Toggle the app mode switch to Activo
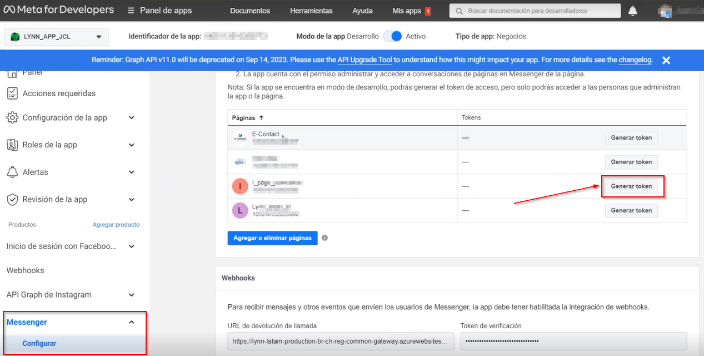This screenshot has height=356, width=704. pos(393,36)
